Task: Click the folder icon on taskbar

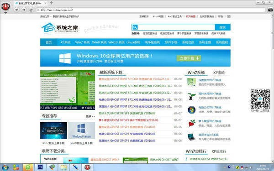Action: tap(64, 167)
